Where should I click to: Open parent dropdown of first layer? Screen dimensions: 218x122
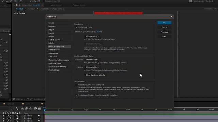tap(33, 116)
